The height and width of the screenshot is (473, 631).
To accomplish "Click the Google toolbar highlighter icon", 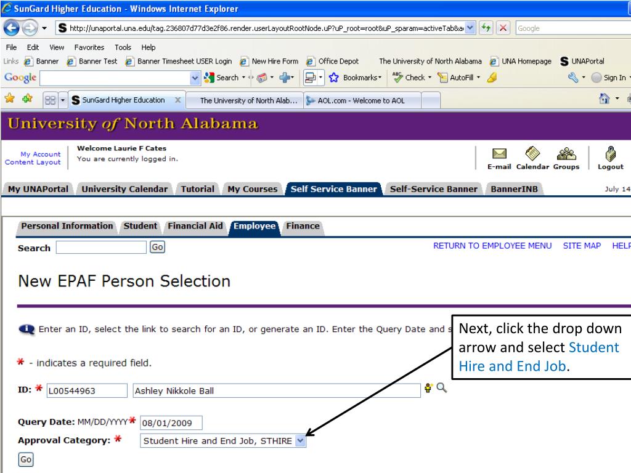I will click(492, 77).
